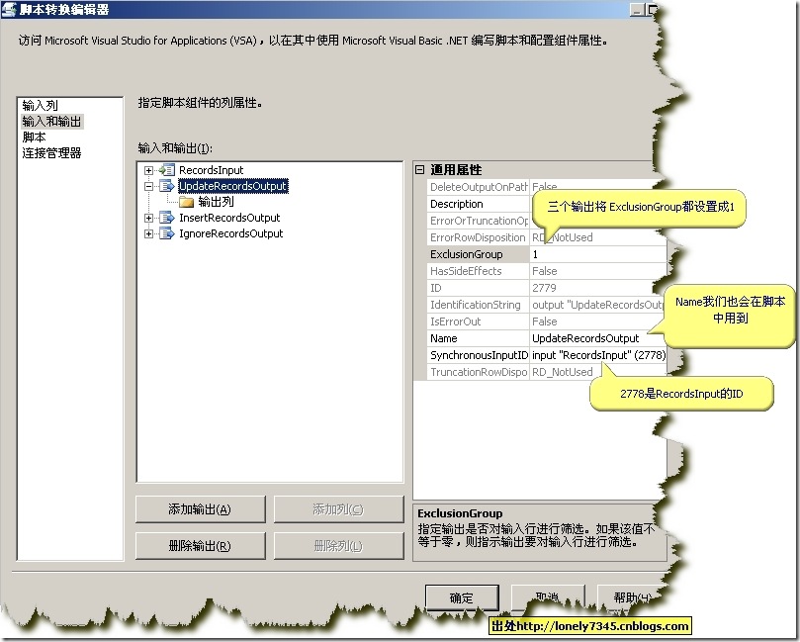Click the script editor title bar icon
Image resolution: width=800 pixels, height=642 pixels.
(x=9, y=9)
